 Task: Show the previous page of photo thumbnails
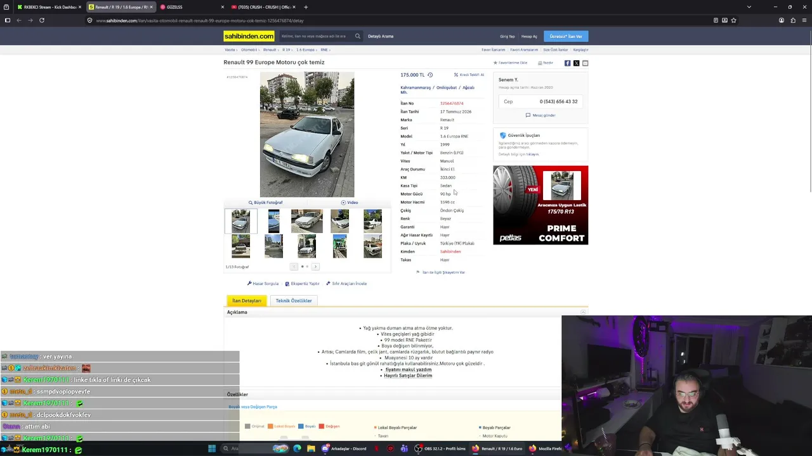(x=294, y=267)
